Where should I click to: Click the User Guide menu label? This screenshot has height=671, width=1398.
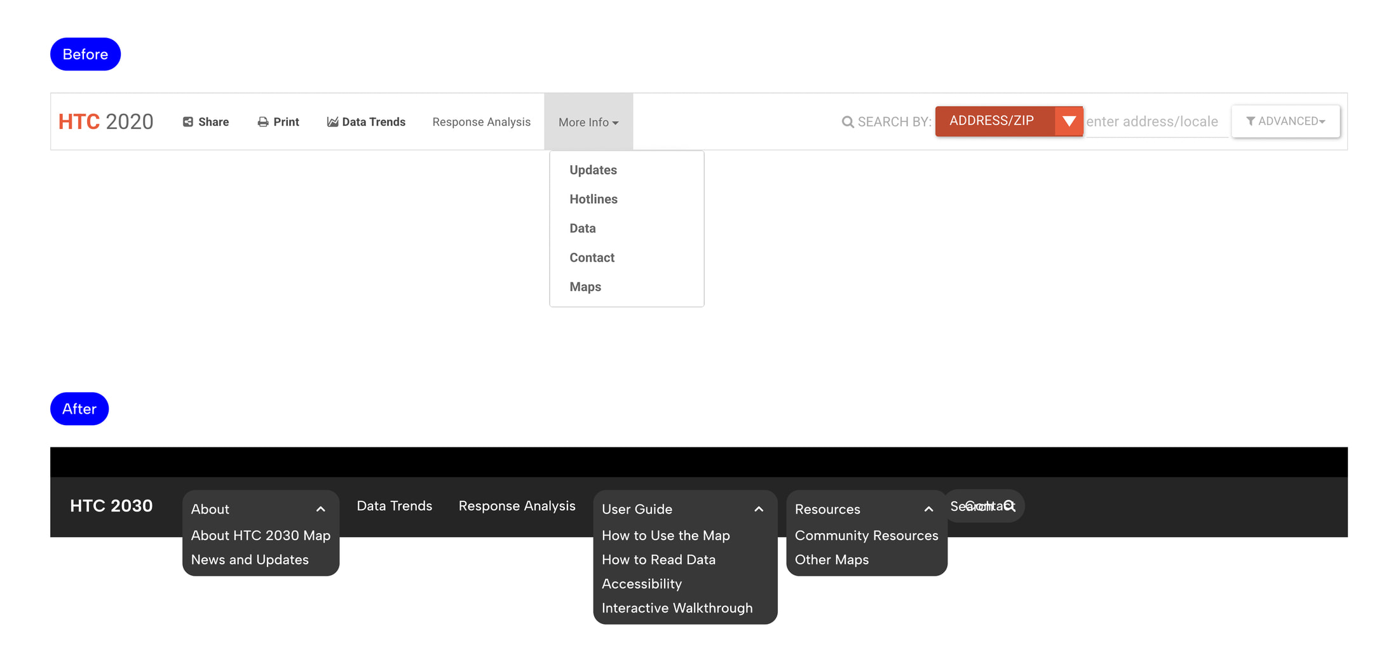[637, 509]
